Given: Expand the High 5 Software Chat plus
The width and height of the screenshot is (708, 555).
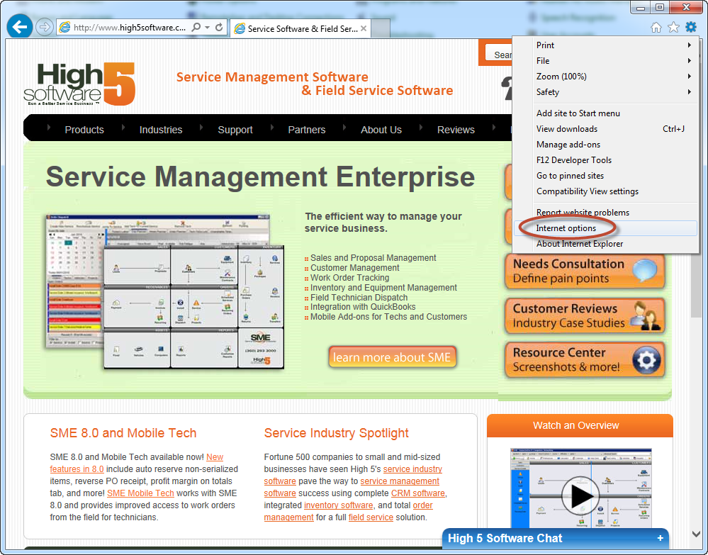Looking at the screenshot, I should 660,538.
